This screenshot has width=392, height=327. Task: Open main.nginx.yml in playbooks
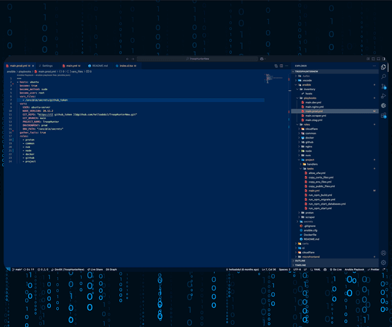[x=335, y=107]
